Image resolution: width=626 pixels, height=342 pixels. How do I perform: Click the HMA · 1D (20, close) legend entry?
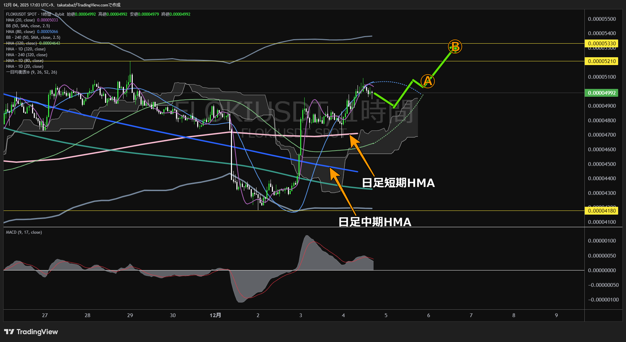pos(25,66)
